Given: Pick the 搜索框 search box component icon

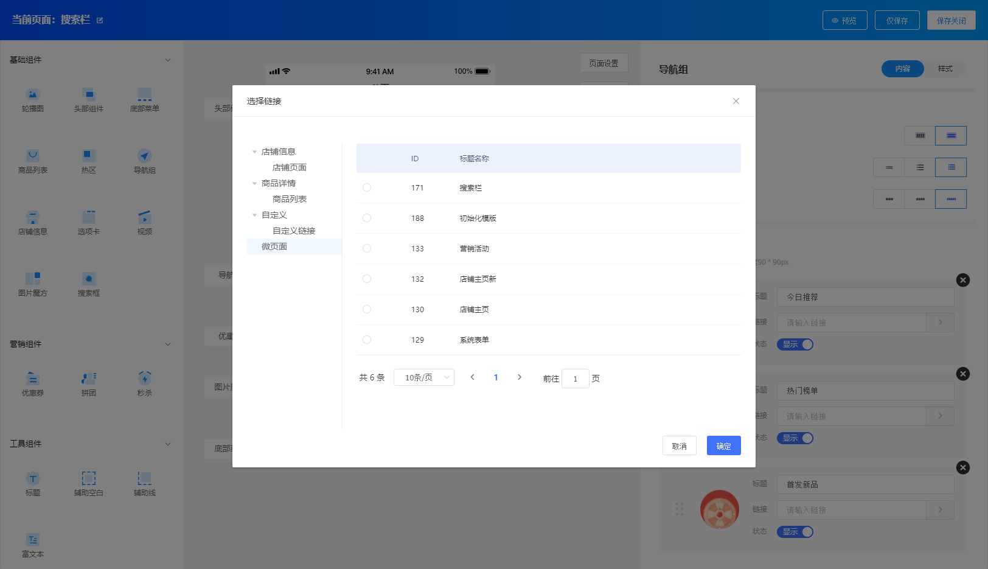Looking at the screenshot, I should click(88, 283).
